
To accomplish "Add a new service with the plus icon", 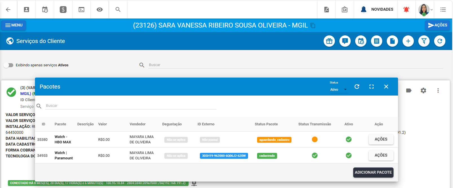I will click(408, 41).
